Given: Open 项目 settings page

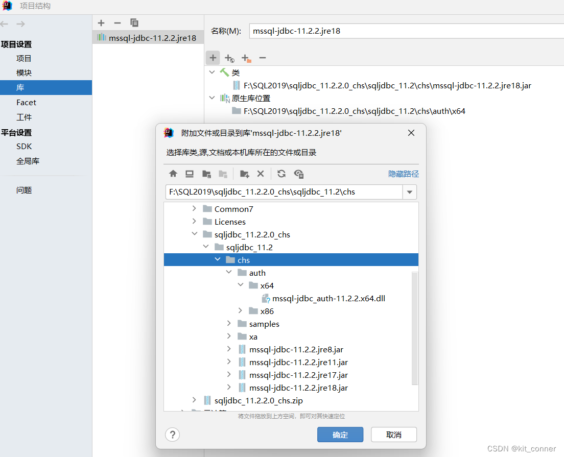Looking at the screenshot, I should tap(24, 58).
